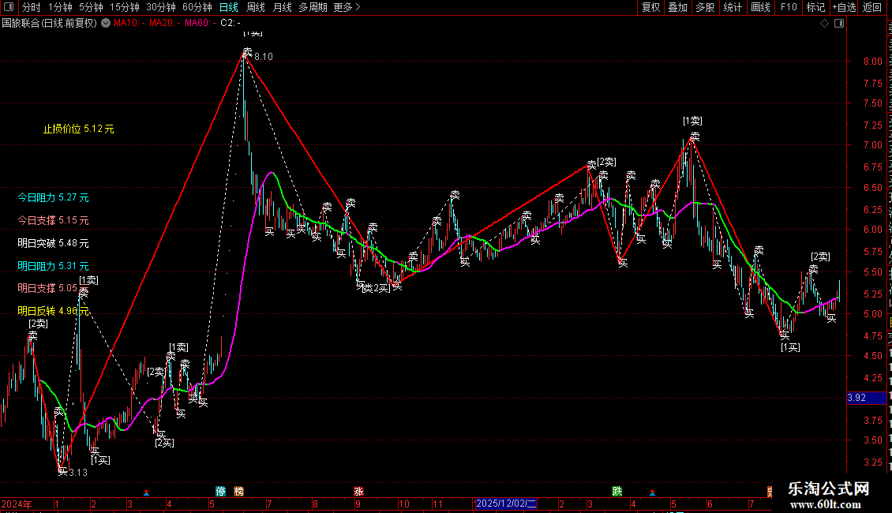Toggle the right side panel icon
892x513 pixels.
coord(839,24)
